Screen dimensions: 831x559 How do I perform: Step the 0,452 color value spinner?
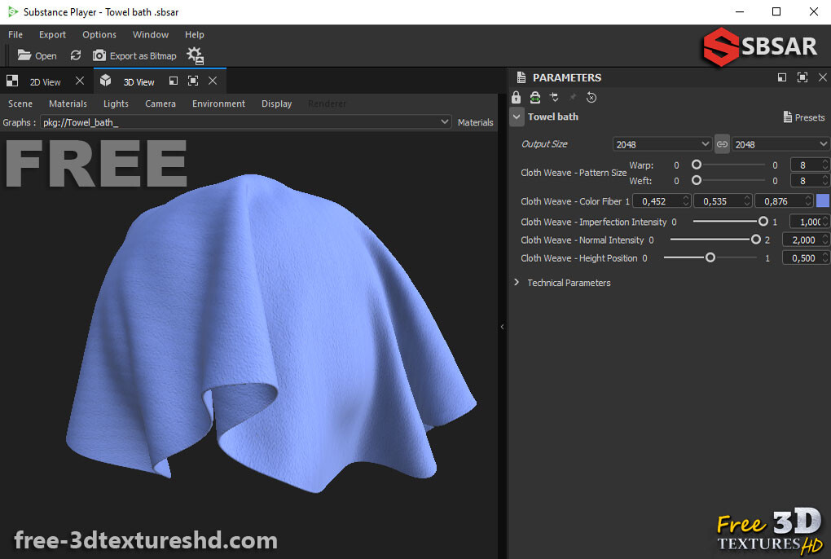point(686,200)
